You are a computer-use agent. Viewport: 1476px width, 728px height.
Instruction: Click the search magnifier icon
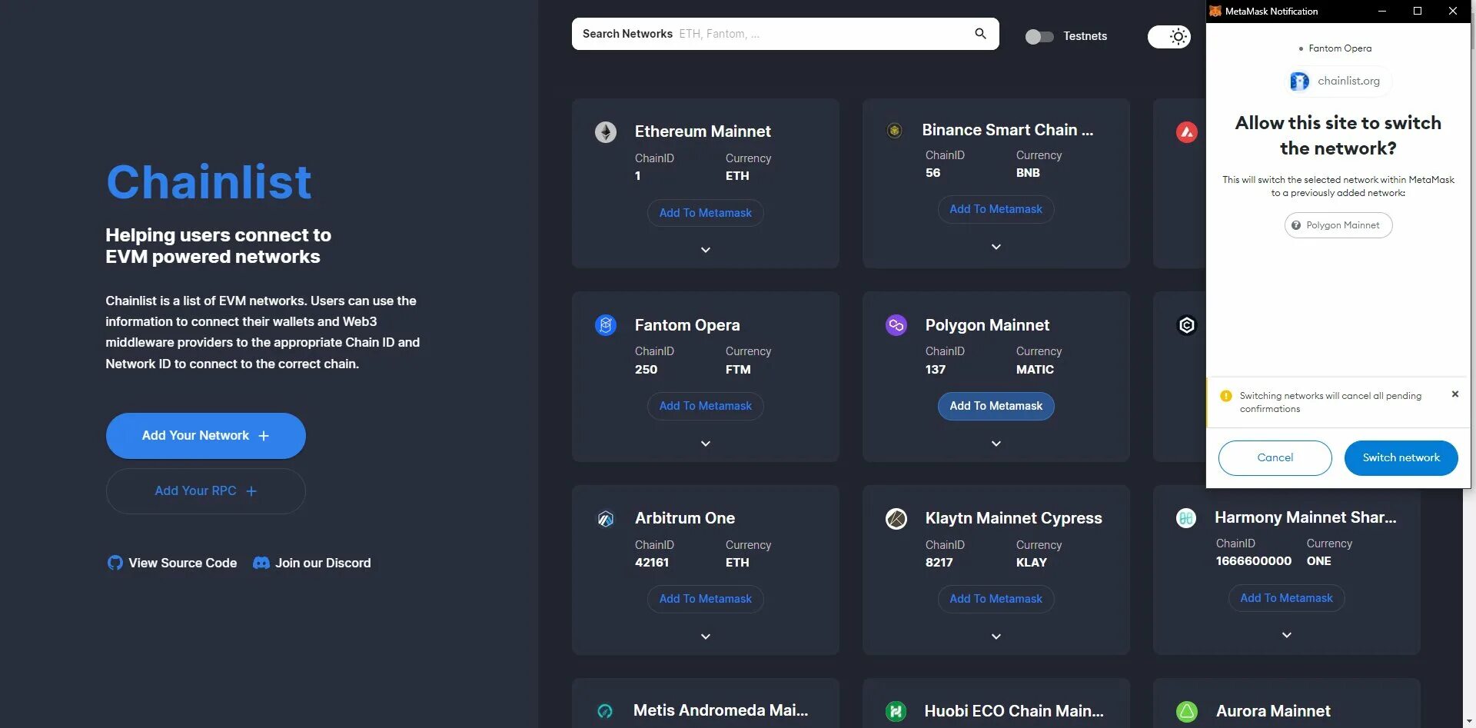(980, 34)
